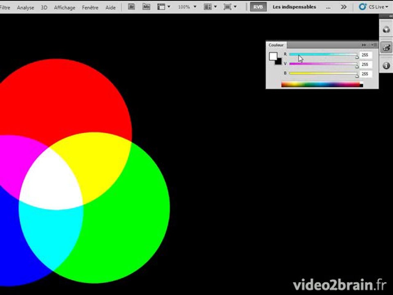Open the Info panel icon
393x295 pixels.
pos(386,66)
